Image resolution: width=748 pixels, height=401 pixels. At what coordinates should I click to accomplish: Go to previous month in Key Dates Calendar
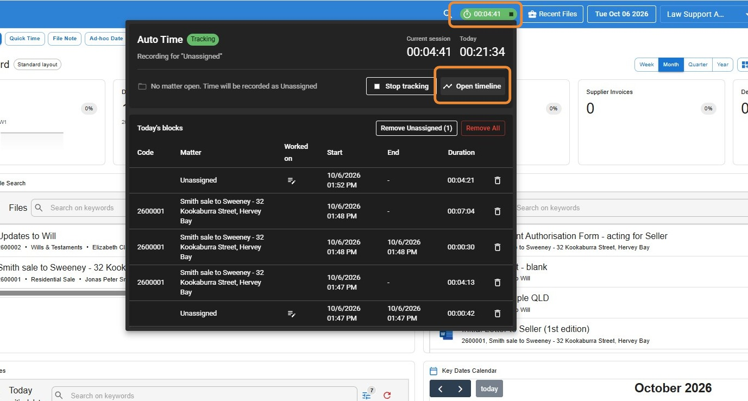[x=440, y=389]
